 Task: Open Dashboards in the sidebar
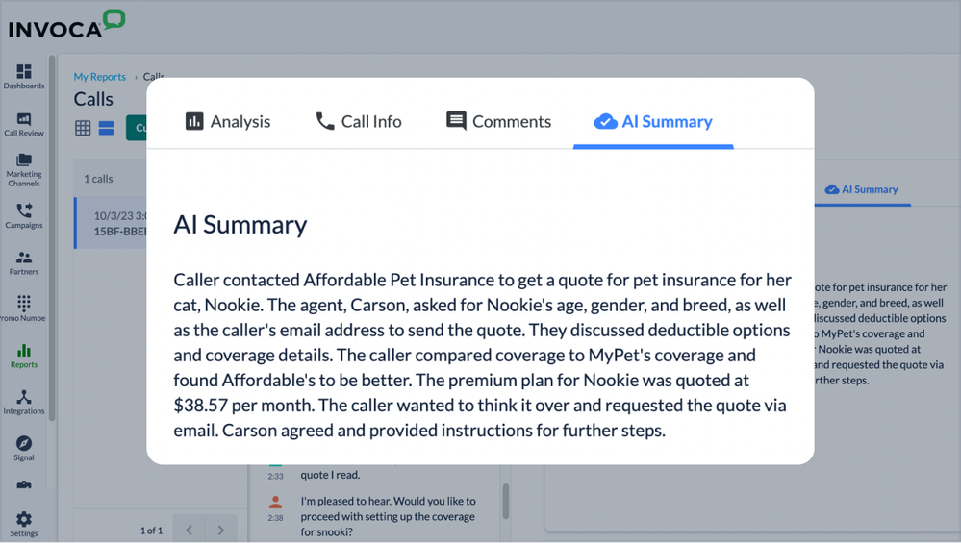point(24,76)
